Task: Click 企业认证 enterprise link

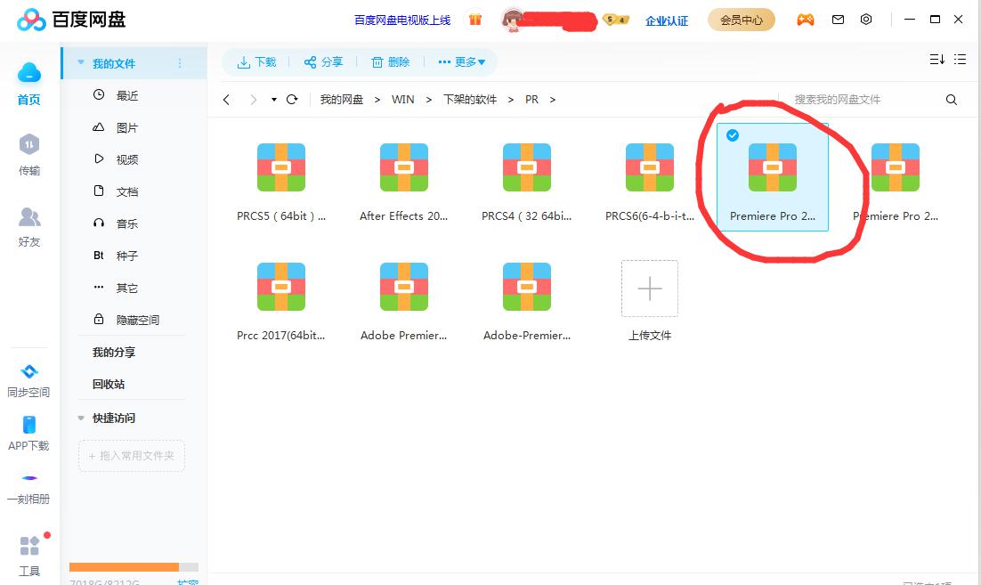Action: (x=666, y=20)
